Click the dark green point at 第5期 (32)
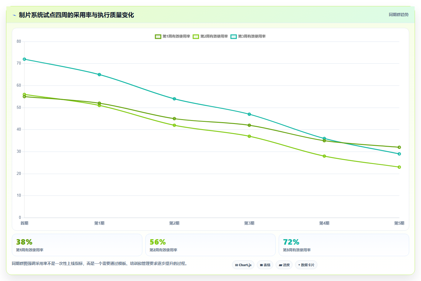Viewport: 421px width, 281px height. click(399, 147)
